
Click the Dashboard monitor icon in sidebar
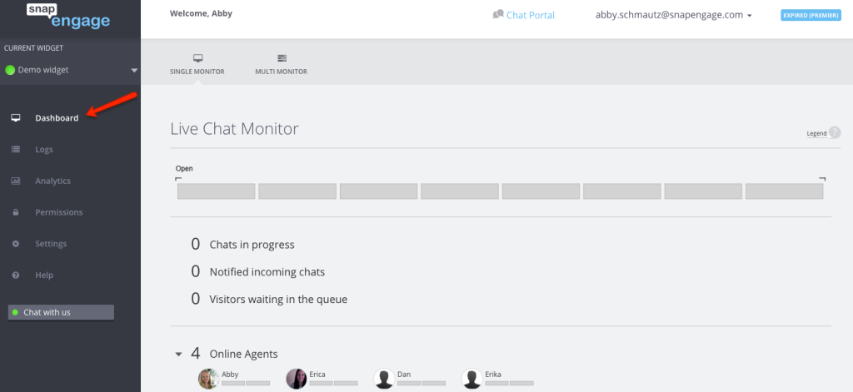click(16, 118)
